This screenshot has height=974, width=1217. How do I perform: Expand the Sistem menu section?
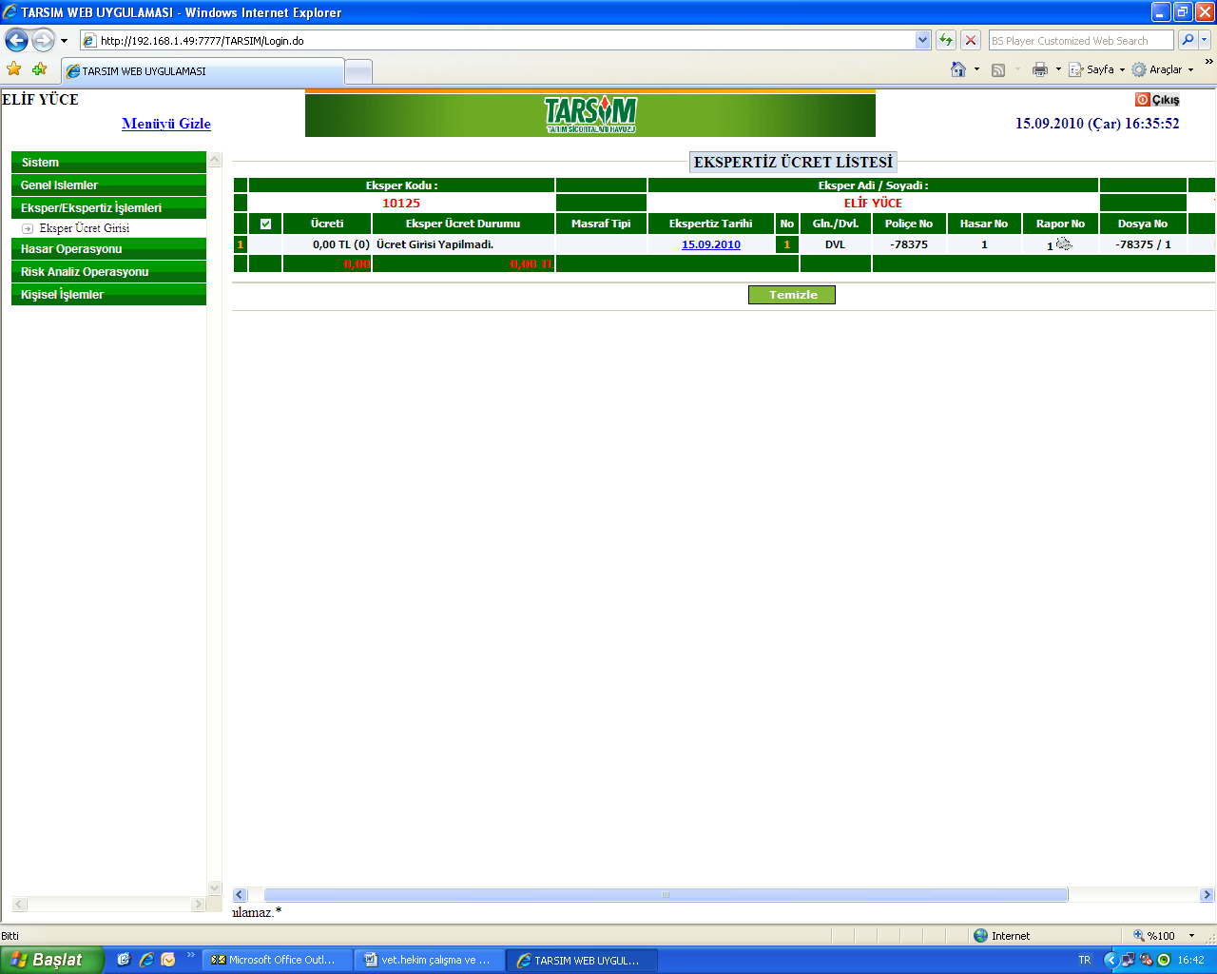[x=108, y=162]
